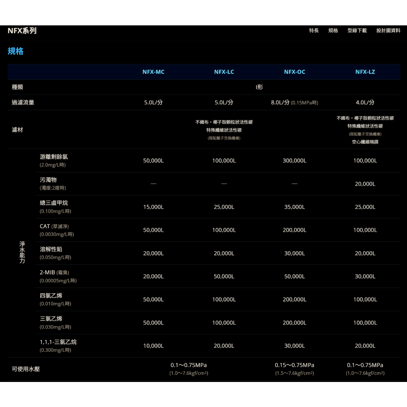Click the 濾材 row label
Viewport: 407px width, 407px height.
pos(17,130)
